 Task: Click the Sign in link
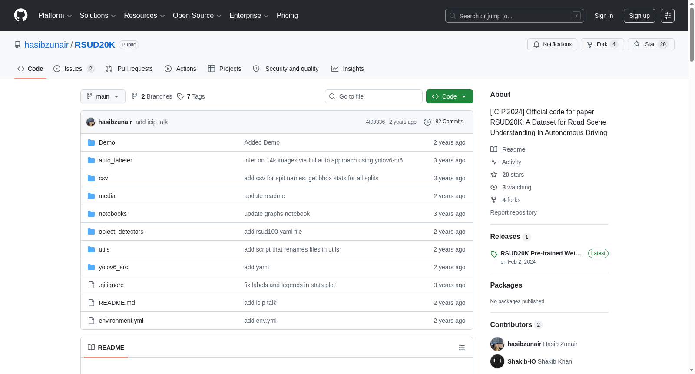click(604, 16)
